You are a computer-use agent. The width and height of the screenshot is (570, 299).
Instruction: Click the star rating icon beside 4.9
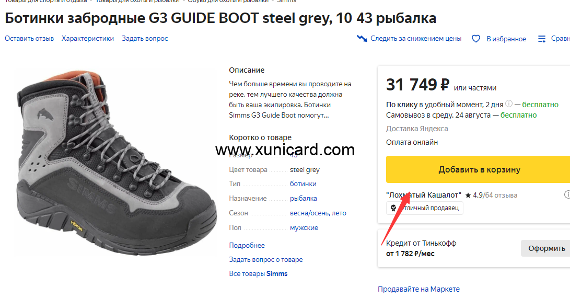click(x=468, y=195)
